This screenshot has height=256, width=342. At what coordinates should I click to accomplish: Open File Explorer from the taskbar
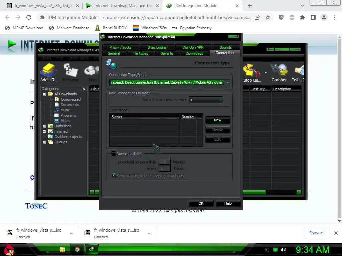(62, 249)
